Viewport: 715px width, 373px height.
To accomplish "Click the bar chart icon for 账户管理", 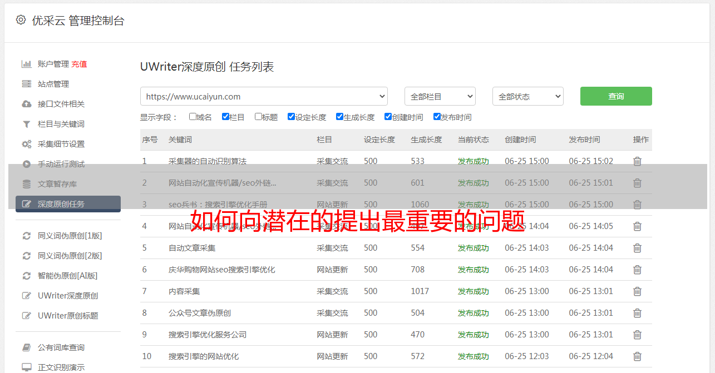I will point(26,64).
